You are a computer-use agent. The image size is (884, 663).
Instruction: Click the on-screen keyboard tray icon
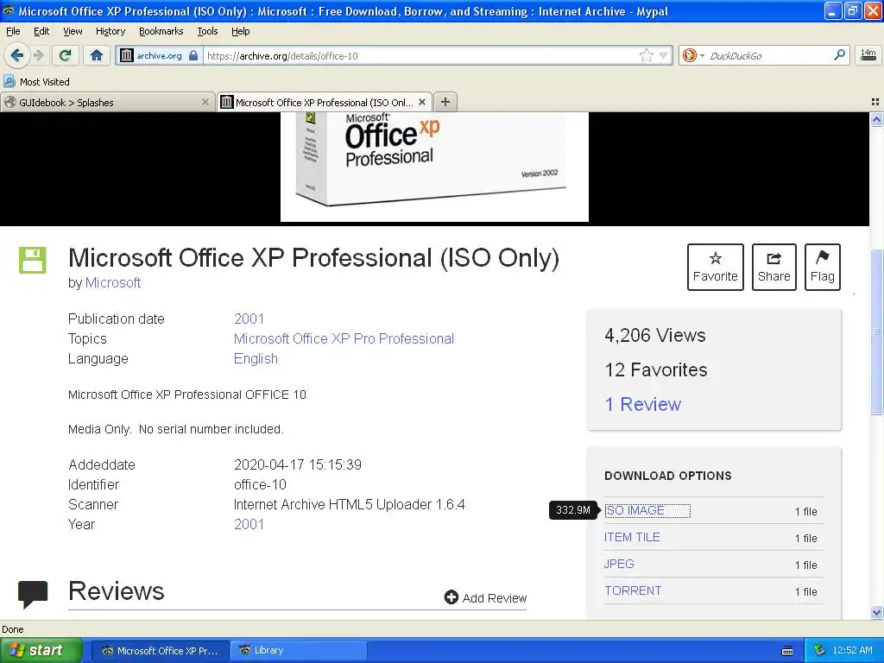point(787,651)
